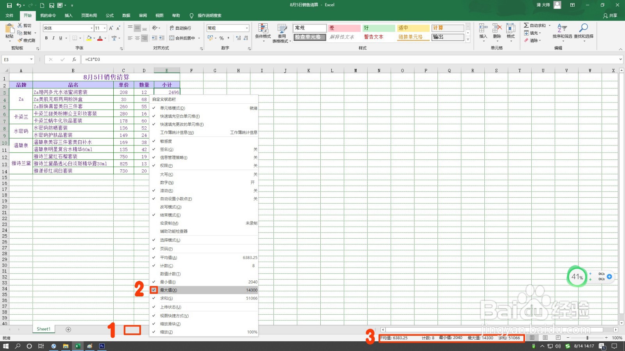Click the Increase font size icon
Screen dimensions: 625x351
pos(111,28)
